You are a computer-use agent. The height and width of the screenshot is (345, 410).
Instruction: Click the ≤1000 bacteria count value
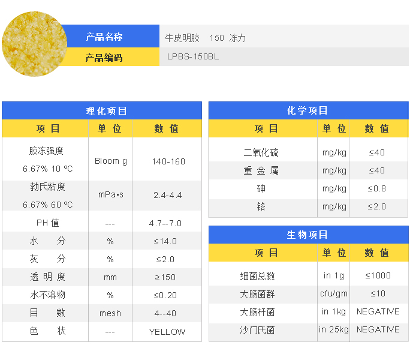click(378, 276)
